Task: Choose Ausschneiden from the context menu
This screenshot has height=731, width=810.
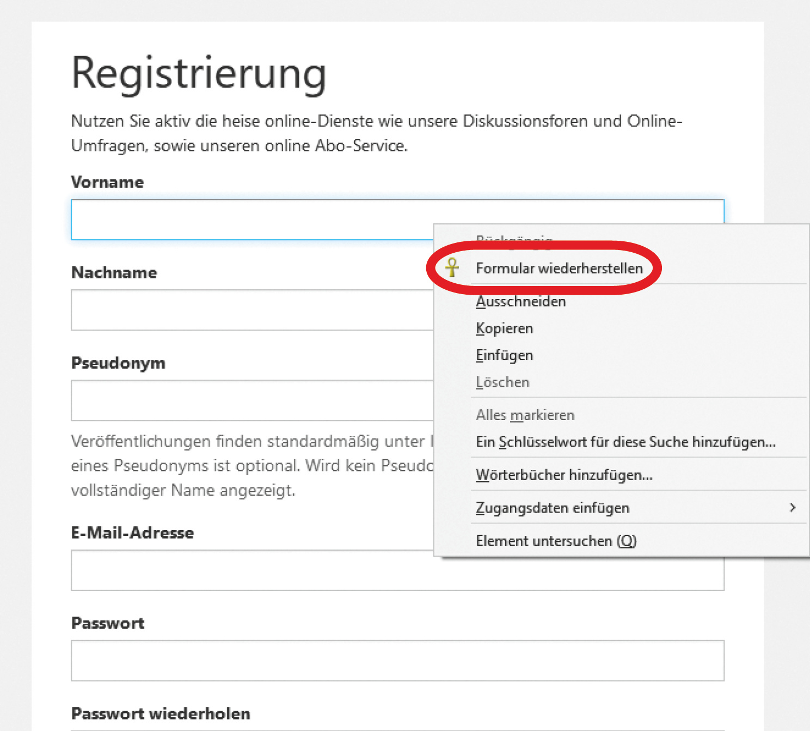Action: pos(521,301)
